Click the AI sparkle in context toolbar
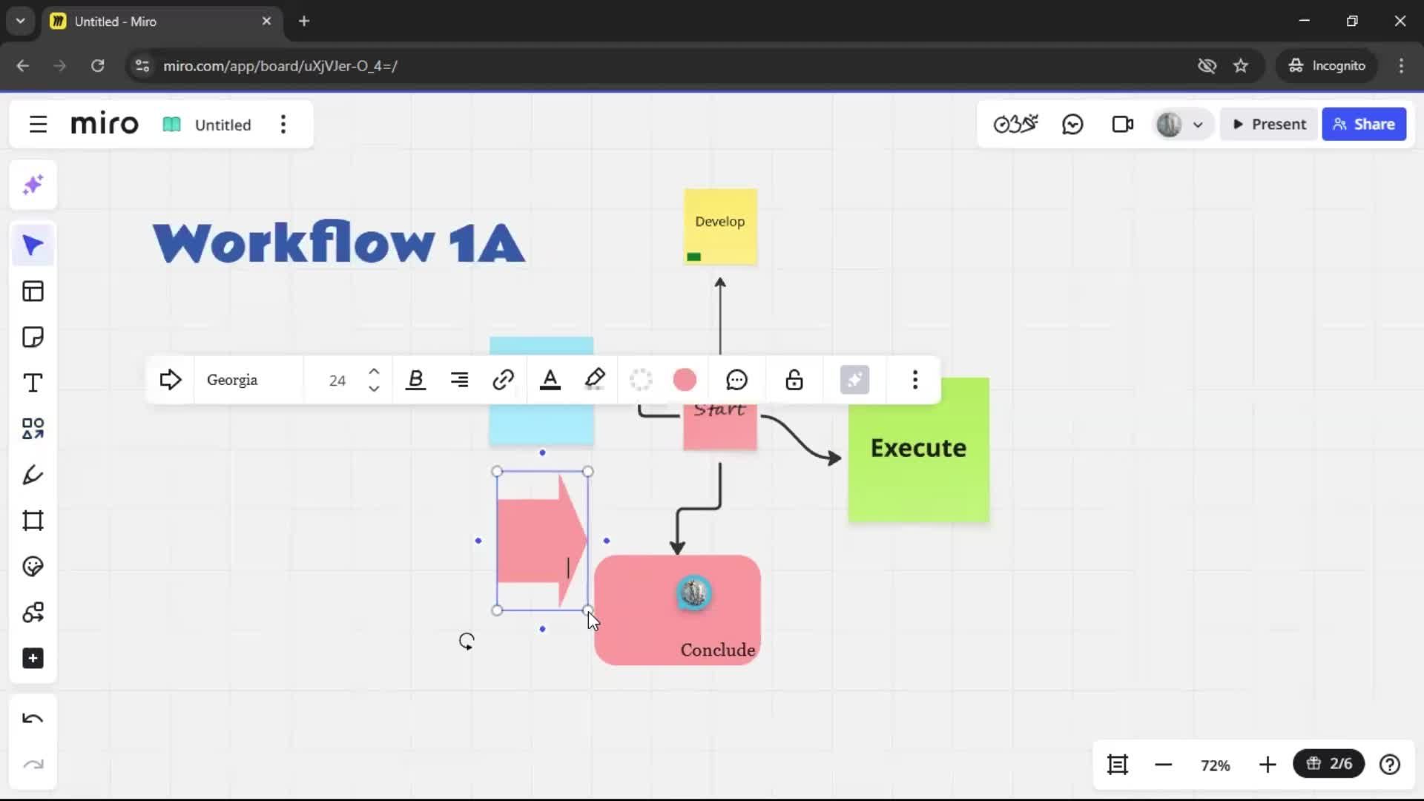Screen dimensions: 1424x801 point(854,380)
